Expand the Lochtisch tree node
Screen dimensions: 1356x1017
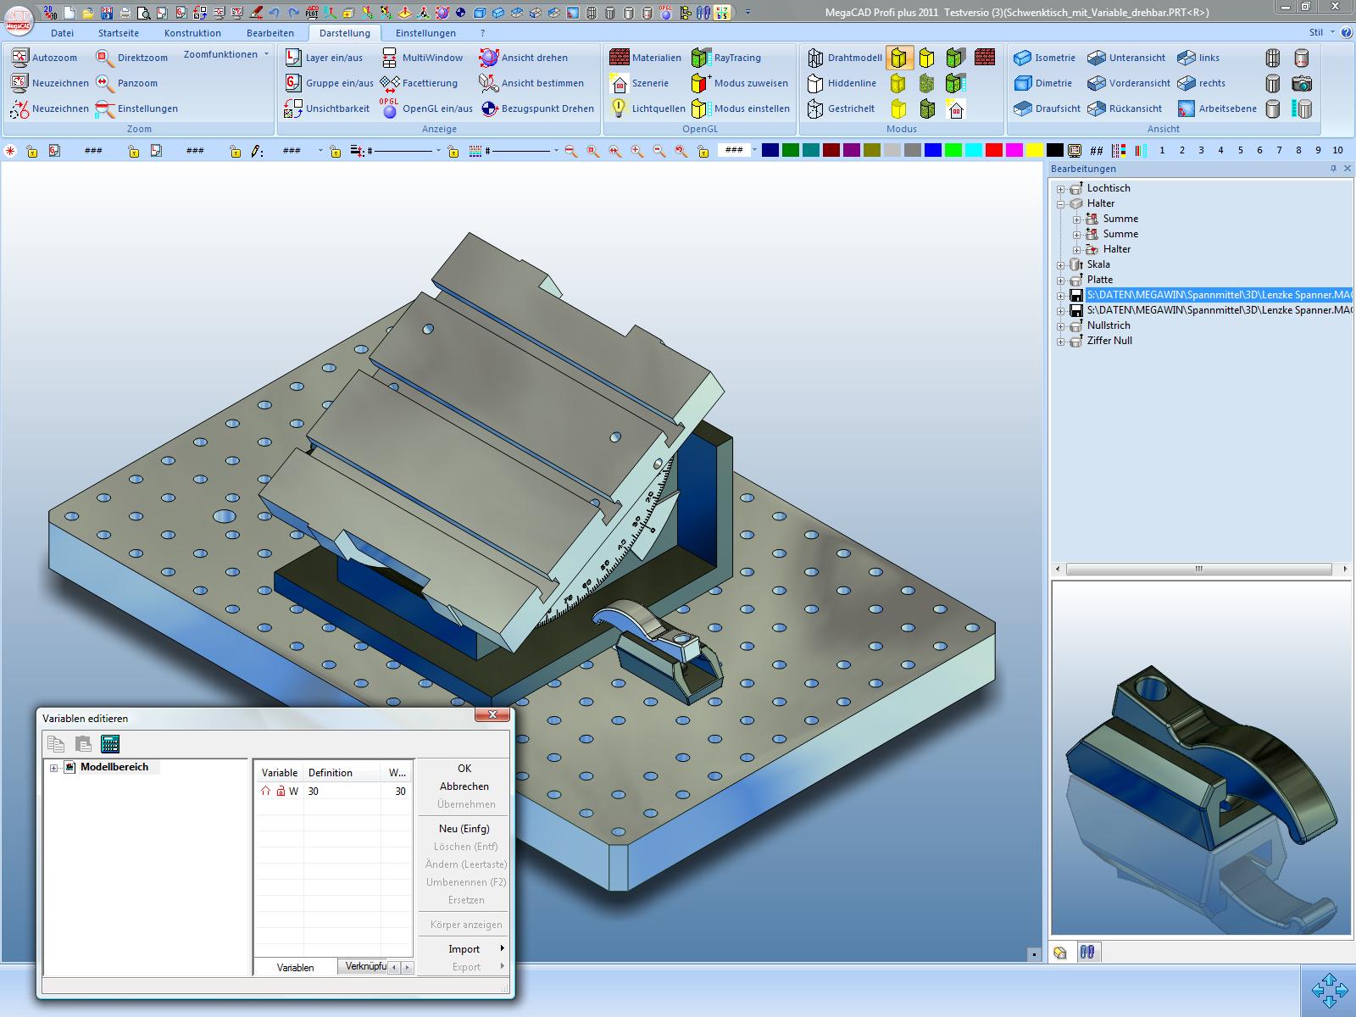(1060, 189)
